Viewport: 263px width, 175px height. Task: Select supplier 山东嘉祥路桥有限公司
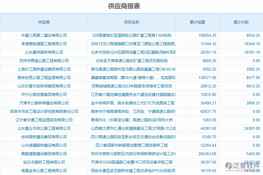(x=44, y=52)
